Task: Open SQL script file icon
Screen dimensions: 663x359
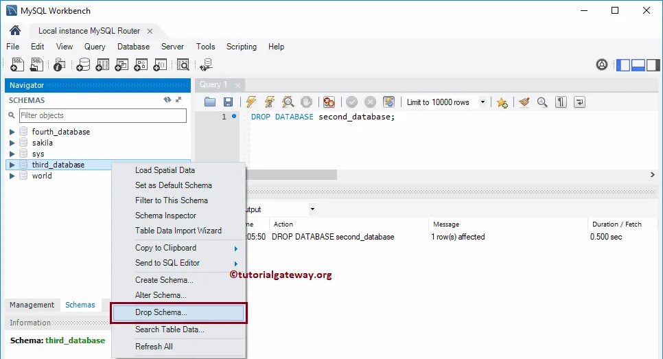Action: click(x=37, y=65)
